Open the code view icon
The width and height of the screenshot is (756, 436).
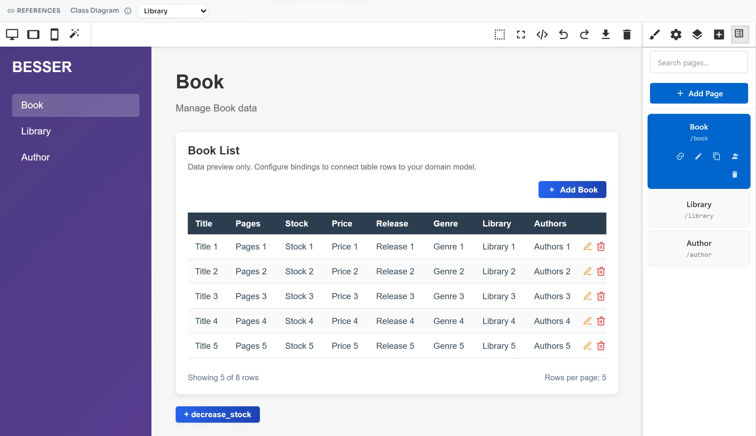542,35
